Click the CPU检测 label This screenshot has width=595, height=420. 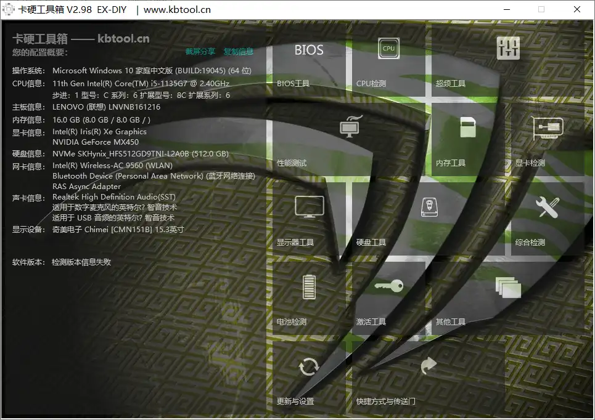click(x=371, y=83)
